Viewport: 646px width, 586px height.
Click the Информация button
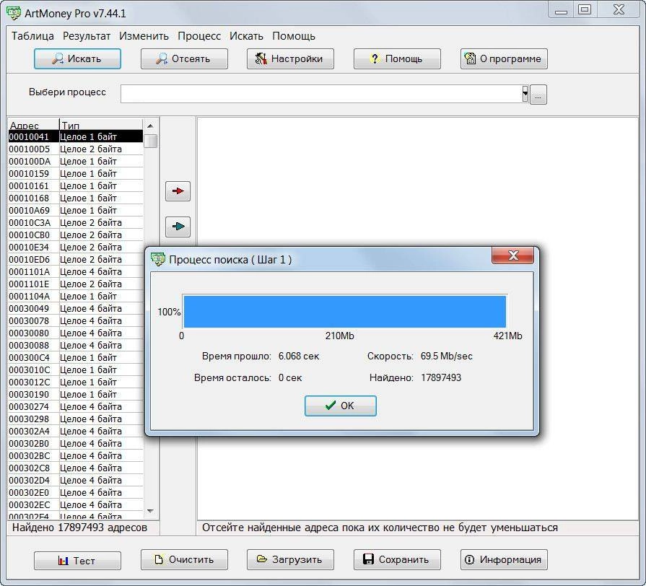pyautogui.click(x=504, y=559)
